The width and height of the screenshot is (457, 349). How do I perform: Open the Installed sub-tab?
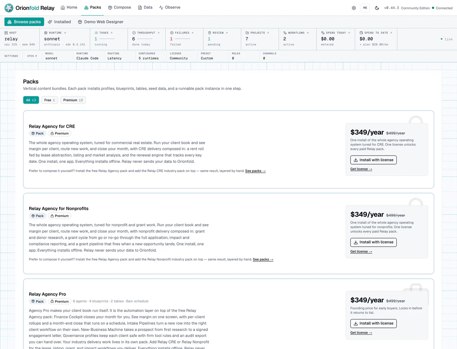coord(59,22)
